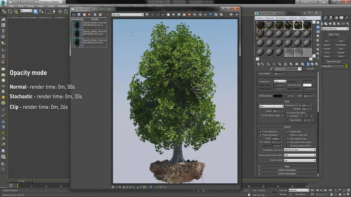Uncheck Trace reflections option
Screen dimensions: 351x197
(x=260, y=131)
